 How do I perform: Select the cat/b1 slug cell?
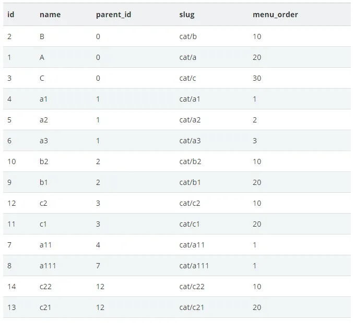pyautogui.click(x=190, y=182)
